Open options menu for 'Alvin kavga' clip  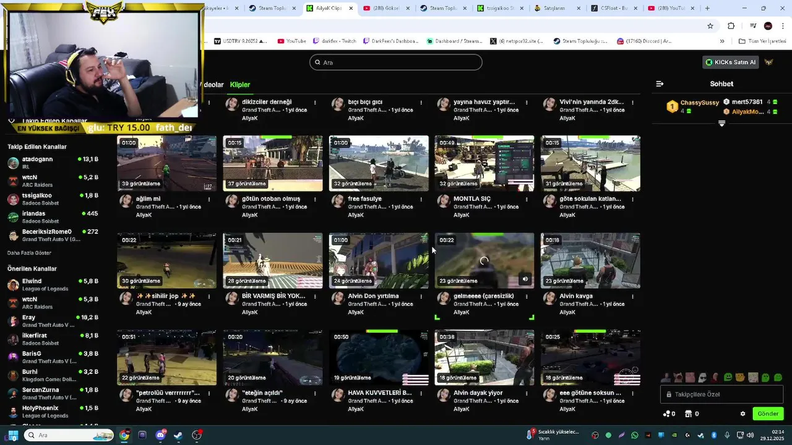coord(632,297)
